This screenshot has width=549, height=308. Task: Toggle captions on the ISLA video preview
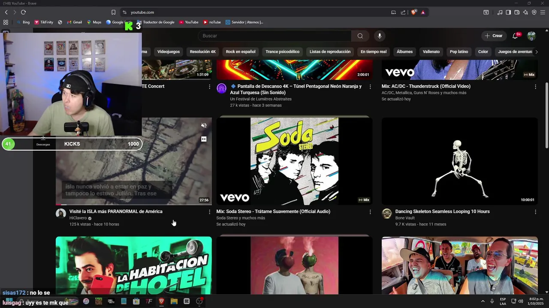pos(204,139)
